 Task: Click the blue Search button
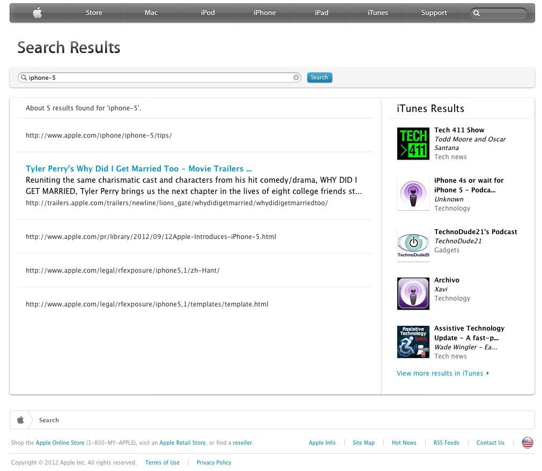[x=320, y=77]
